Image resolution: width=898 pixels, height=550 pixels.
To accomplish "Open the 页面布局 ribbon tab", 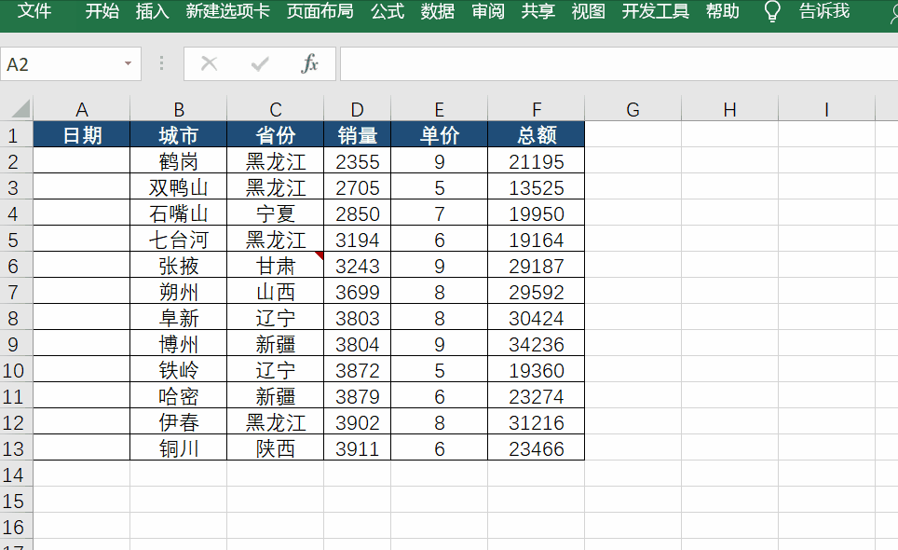I will [x=320, y=11].
